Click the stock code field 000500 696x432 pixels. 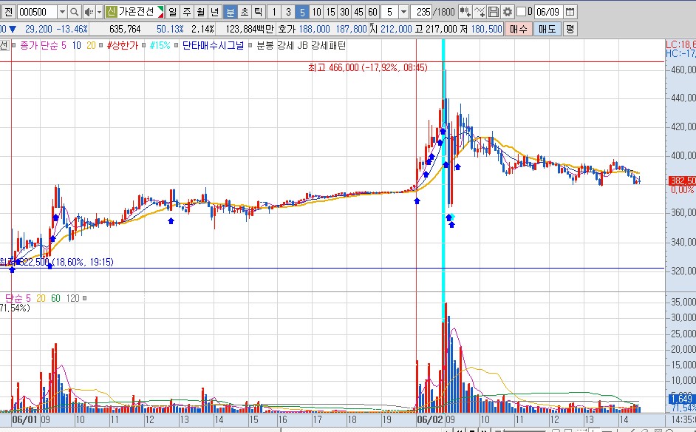coord(37,12)
